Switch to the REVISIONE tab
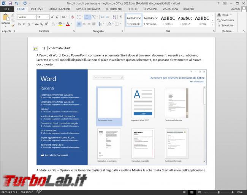This screenshot has width=247, height=195. click(150, 9)
